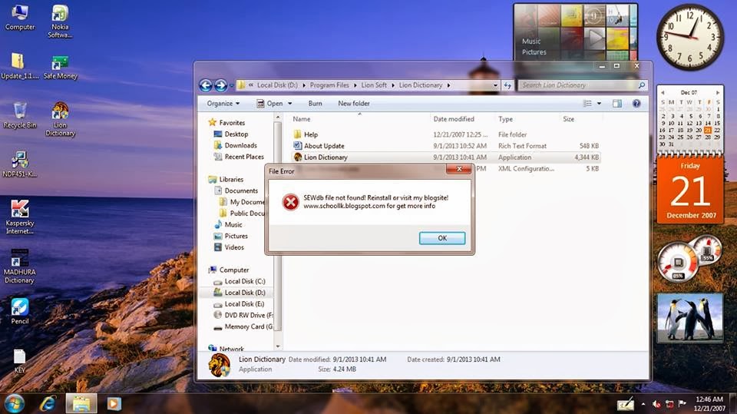The height and width of the screenshot is (414, 737).
Task: Click Windows Explorer taskbar button
Action: coord(81,404)
